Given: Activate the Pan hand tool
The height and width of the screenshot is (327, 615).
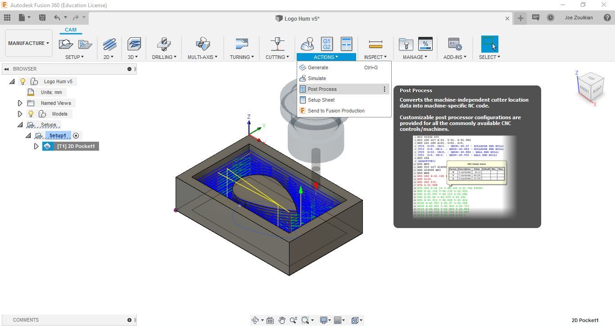Looking at the screenshot, I should [x=282, y=320].
